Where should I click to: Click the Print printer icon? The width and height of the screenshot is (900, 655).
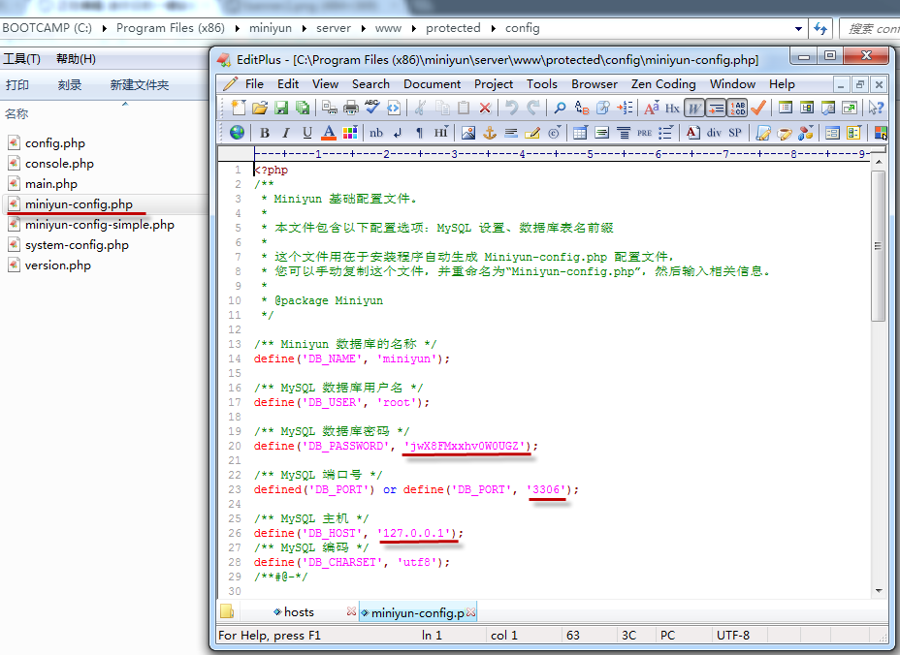tap(351, 108)
